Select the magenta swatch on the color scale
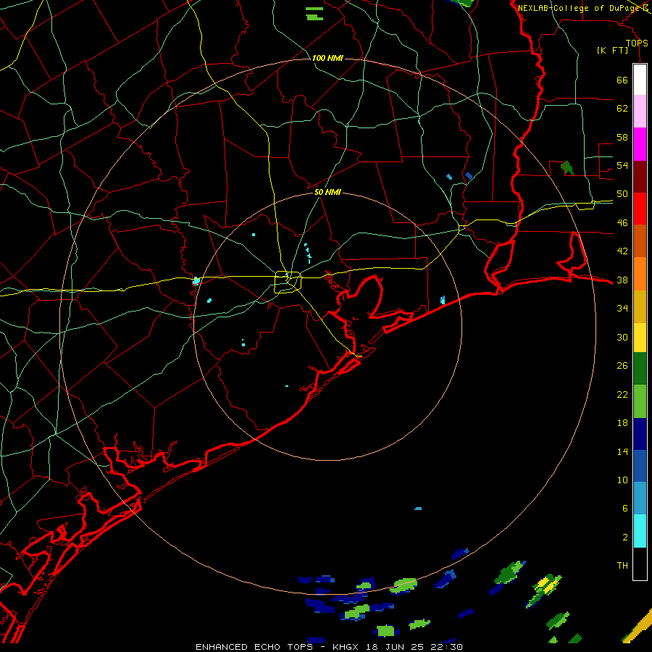The height and width of the screenshot is (652, 652). (x=640, y=144)
